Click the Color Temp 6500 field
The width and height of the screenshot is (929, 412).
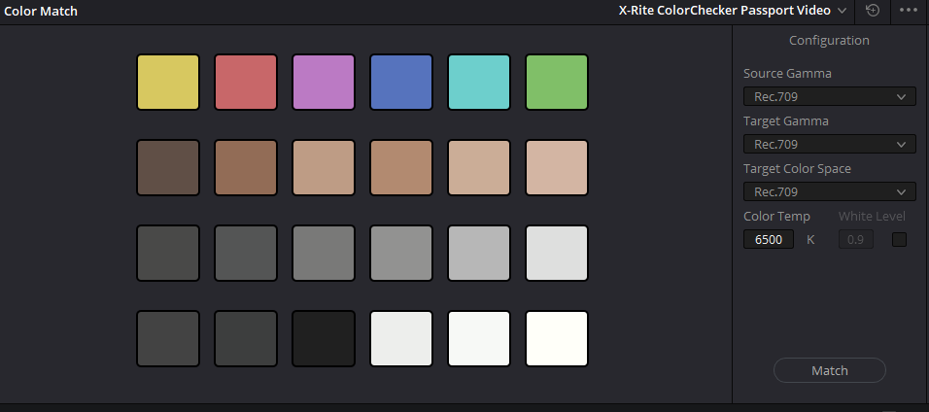coord(769,239)
